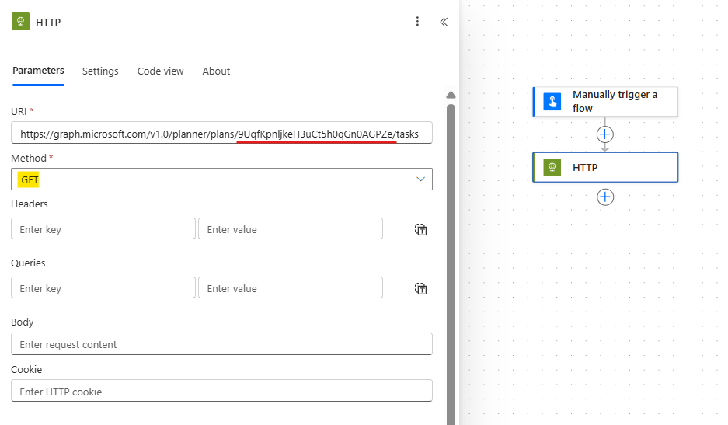The height and width of the screenshot is (425, 728).
Task: Click the Body request content field
Action: (x=221, y=344)
